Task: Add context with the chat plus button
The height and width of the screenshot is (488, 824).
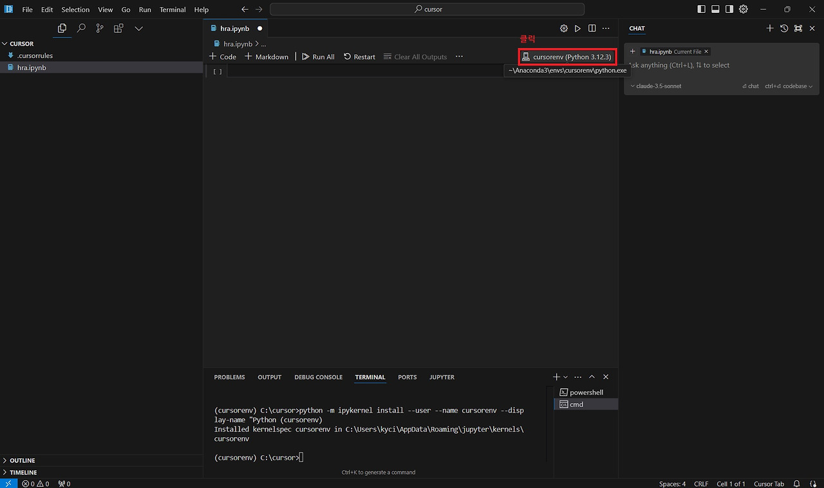Action: tap(633, 52)
